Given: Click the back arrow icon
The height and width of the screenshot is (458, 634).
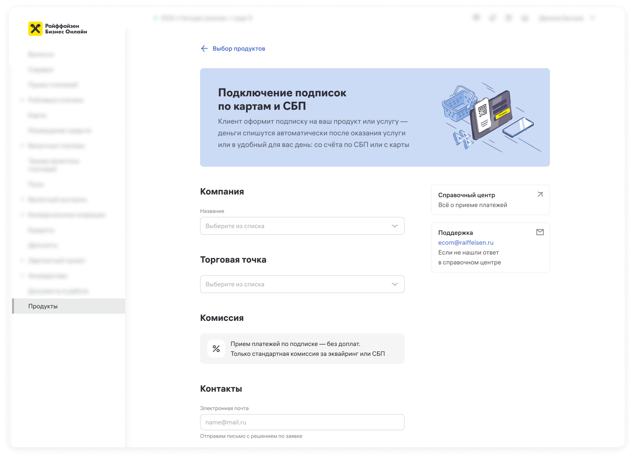Looking at the screenshot, I should [x=204, y=48].
